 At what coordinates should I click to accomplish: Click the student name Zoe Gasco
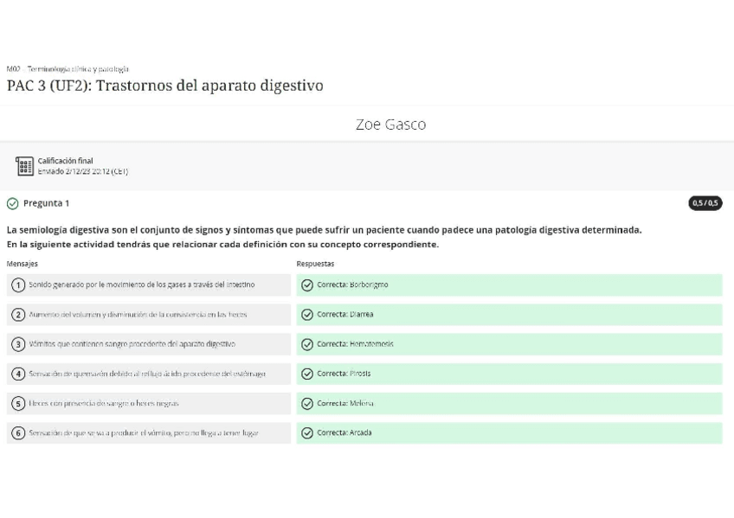click(390, 125)
